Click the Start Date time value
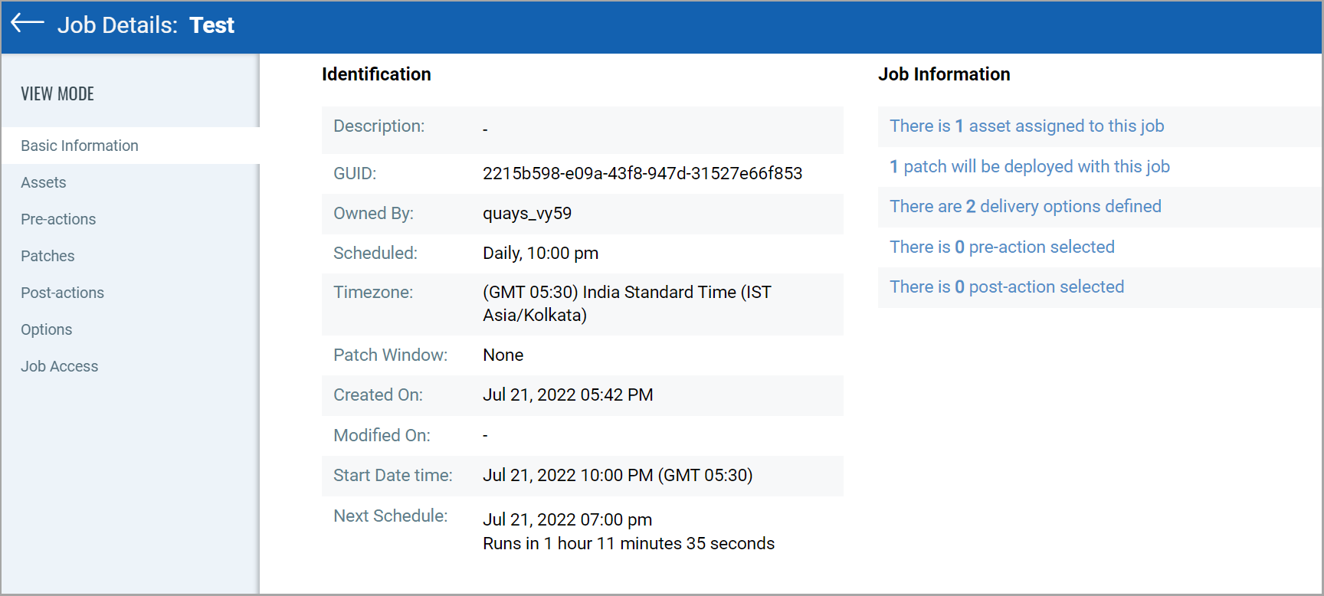 pyautogui.click(x=618, y=476)
